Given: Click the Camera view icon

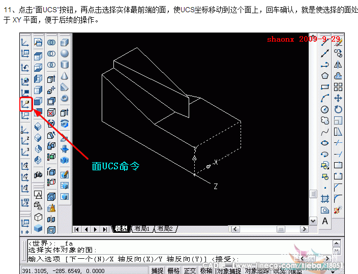Looking at the screenshot, I should click(38, 175).
